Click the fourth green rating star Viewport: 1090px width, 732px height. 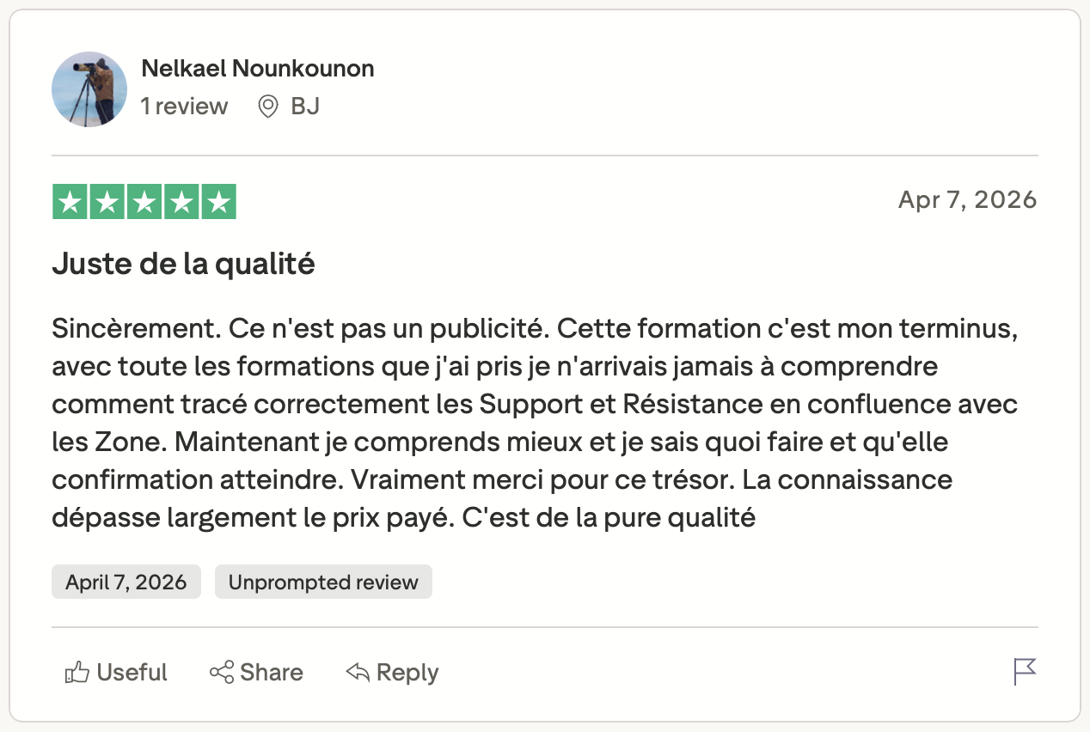[x=181, y=202]
